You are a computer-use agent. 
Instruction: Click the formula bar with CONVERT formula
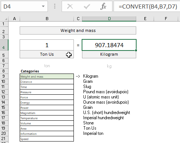coord(147,6)
